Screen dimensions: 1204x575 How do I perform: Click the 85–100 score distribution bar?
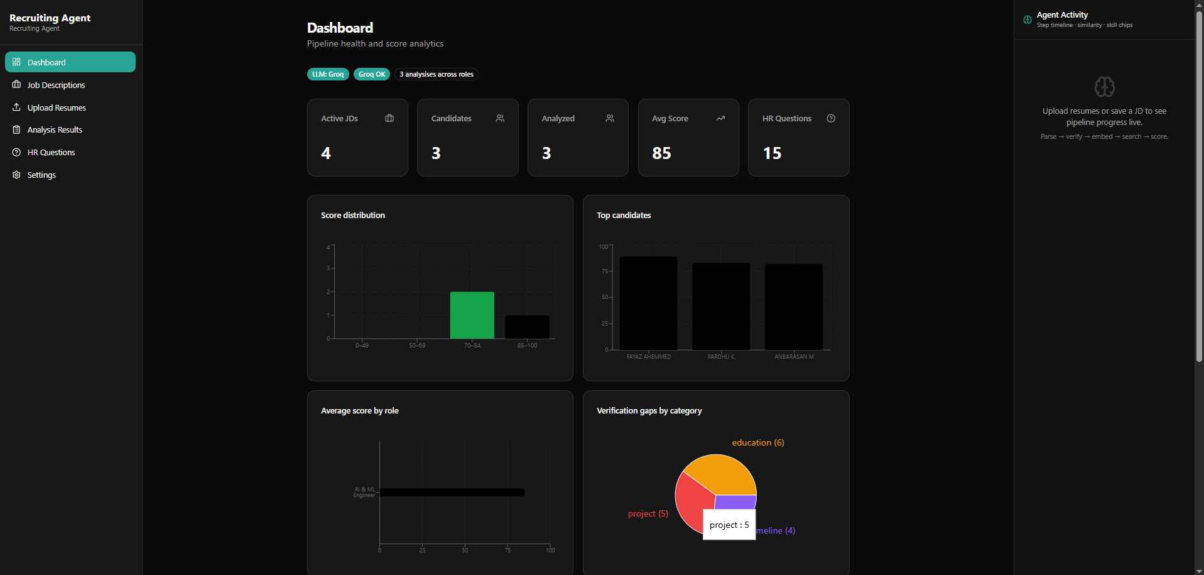[527, 327]
